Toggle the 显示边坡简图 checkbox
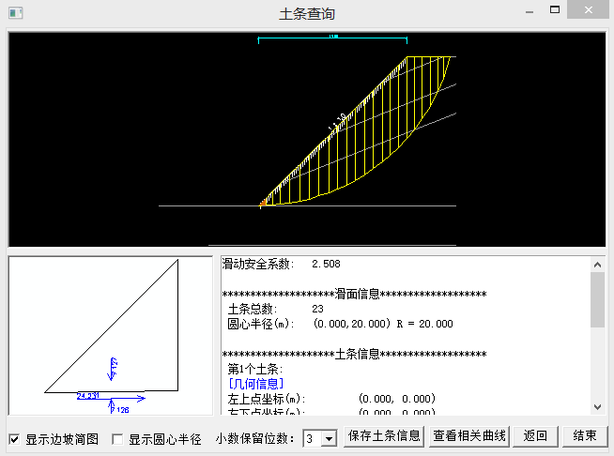 14,439
